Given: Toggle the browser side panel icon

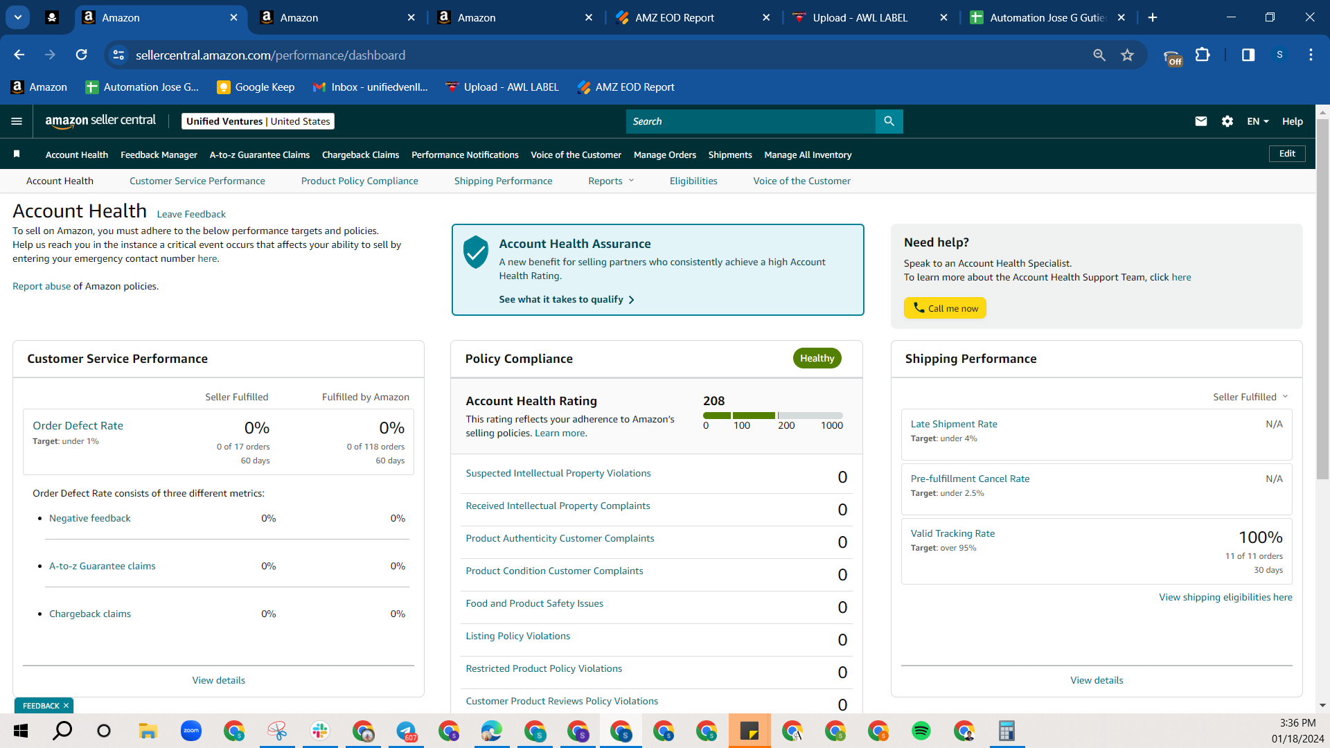Looking at the screenshot, I should (1248, 55).
